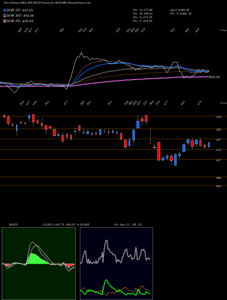
Task: Click the 447 price axis label
Action: tap(218, 160)
